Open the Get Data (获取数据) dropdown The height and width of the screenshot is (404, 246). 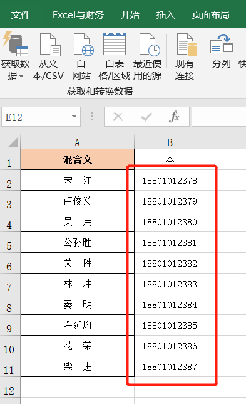[15, 56]
